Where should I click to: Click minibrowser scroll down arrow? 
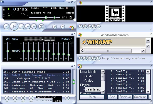click(148, 46)
